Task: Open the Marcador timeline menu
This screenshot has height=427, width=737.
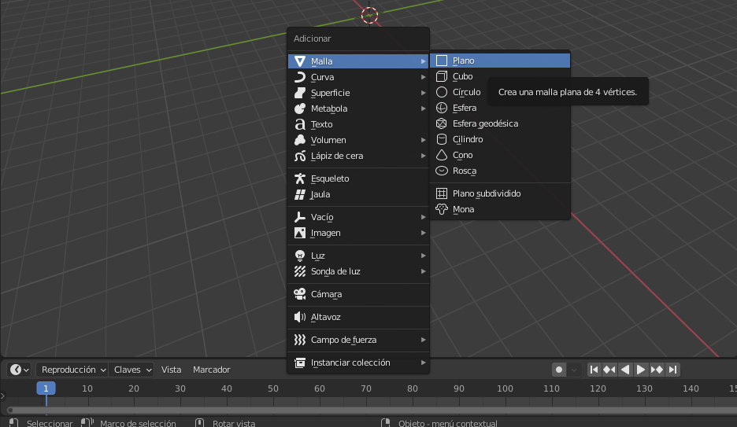Action: pyautogui.click(x=212, y=370)
